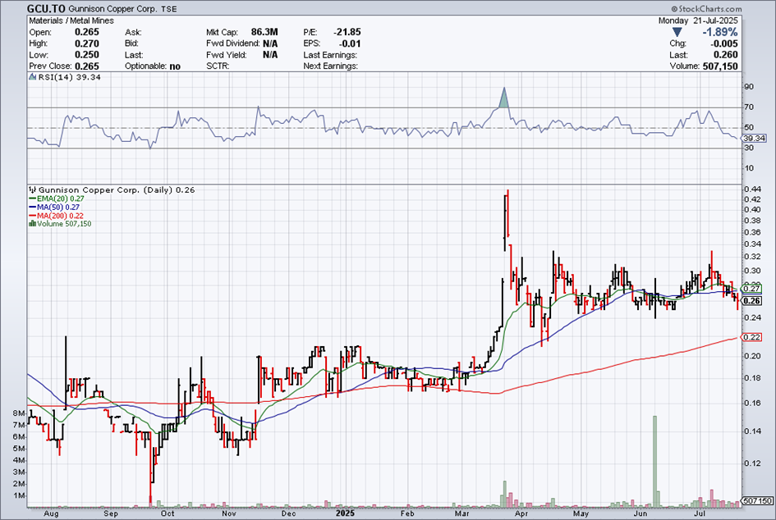Click the 0.44 price axis label
The height and width of the screenshot is (520, 776).
pos(752,189)
